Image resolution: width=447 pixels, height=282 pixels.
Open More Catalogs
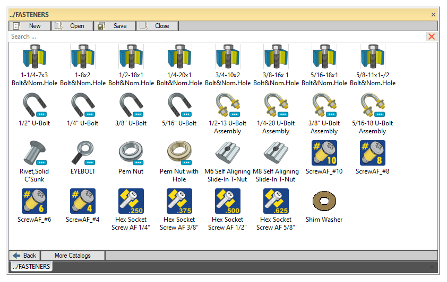click(x=73, y=256)
